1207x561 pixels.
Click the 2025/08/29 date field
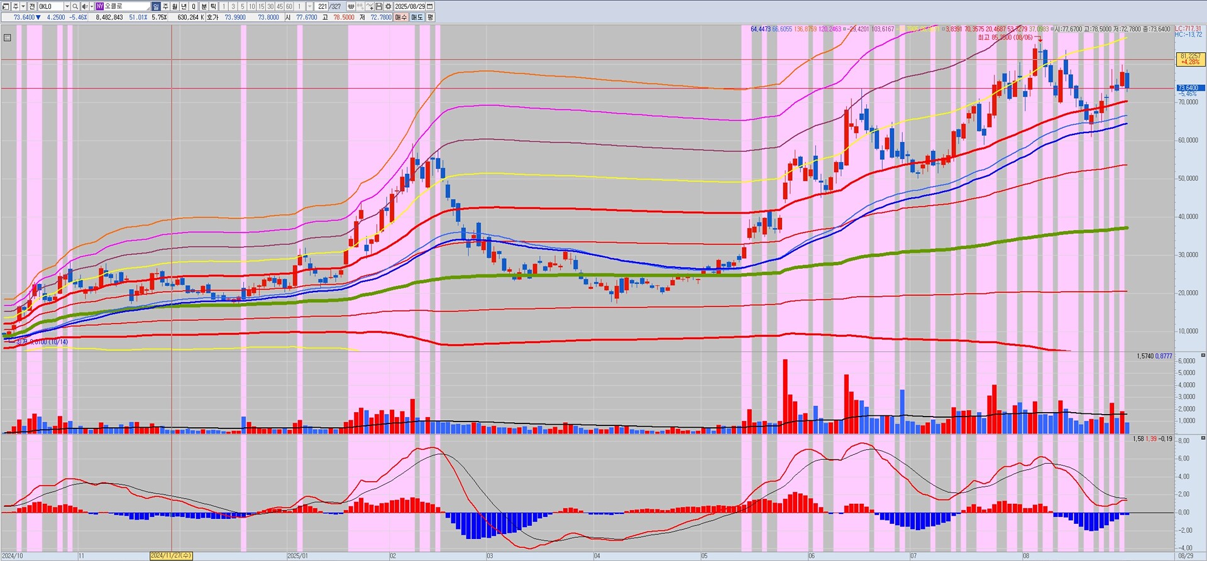pos(410,6)
